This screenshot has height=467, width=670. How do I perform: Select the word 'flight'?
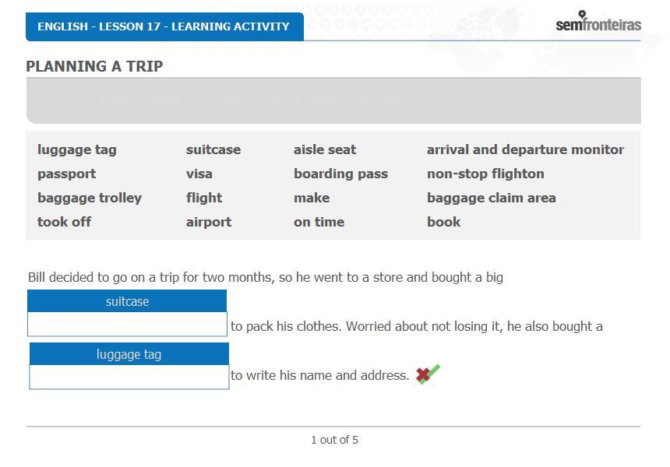(204, 198)
